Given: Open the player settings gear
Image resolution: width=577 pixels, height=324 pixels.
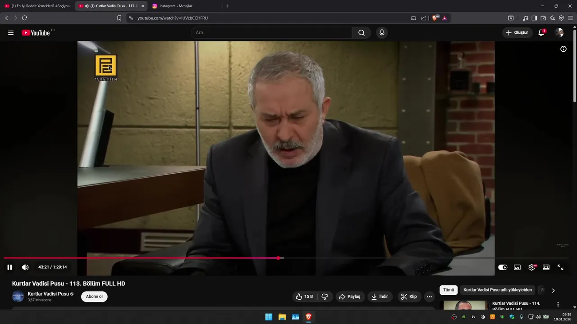Looking at the screenshot, I should click(x=532, y=267).
